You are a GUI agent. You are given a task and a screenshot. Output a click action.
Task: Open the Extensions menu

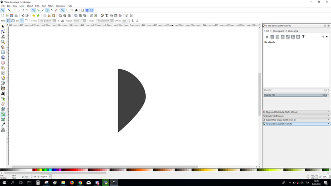pyautogui.click(x=61, y=6)
